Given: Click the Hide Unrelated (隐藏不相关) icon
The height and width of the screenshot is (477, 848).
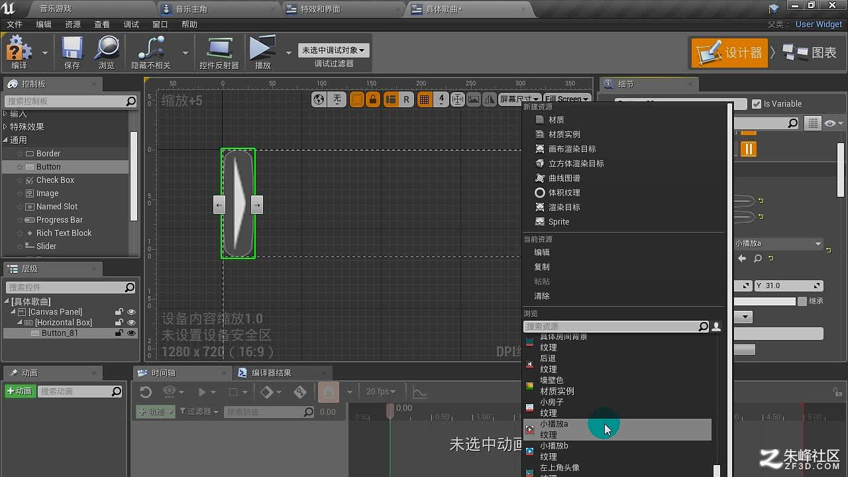Looking at the screenshot, I should pos(151,52).
